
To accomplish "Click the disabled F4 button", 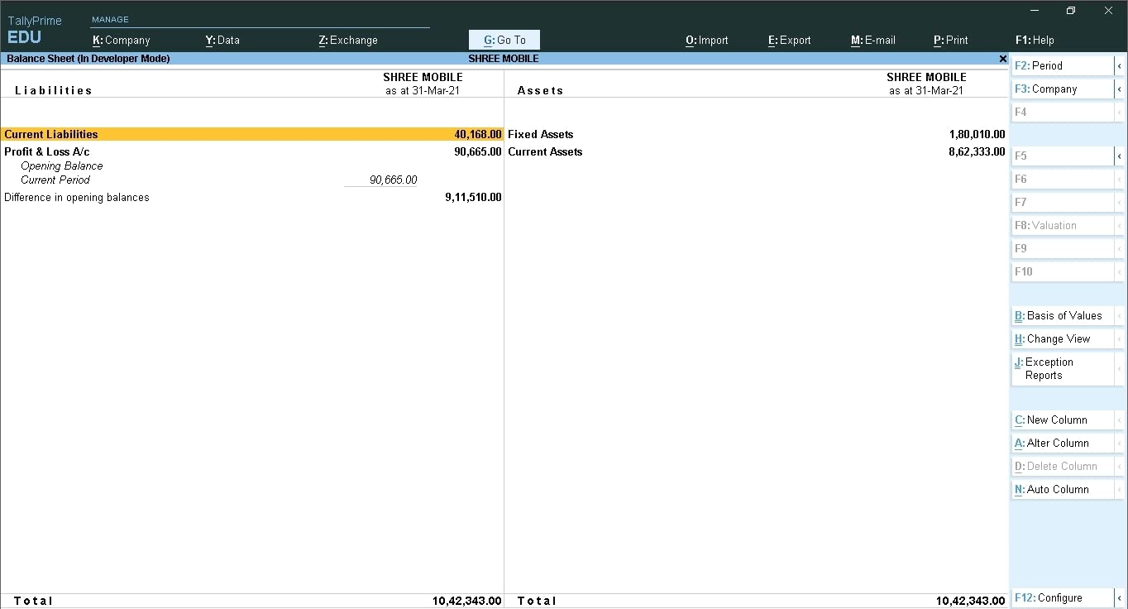I will pyautogui.click(x=1063, y=112).
